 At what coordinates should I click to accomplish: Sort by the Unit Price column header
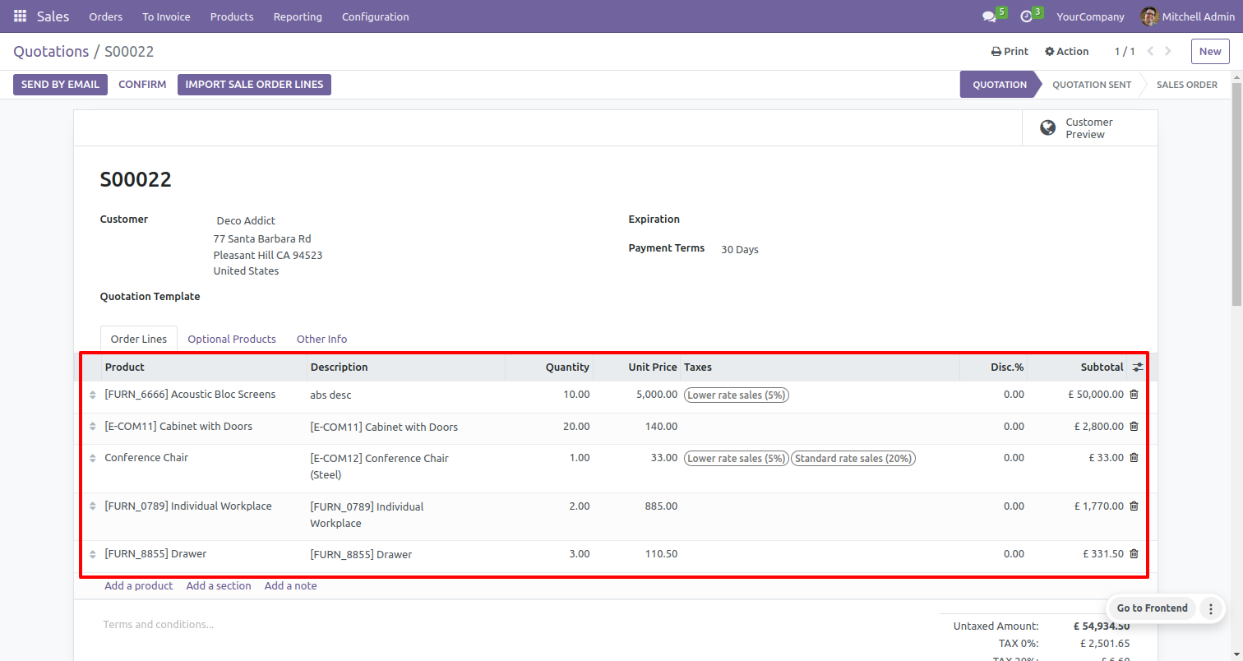click(637, 367)
